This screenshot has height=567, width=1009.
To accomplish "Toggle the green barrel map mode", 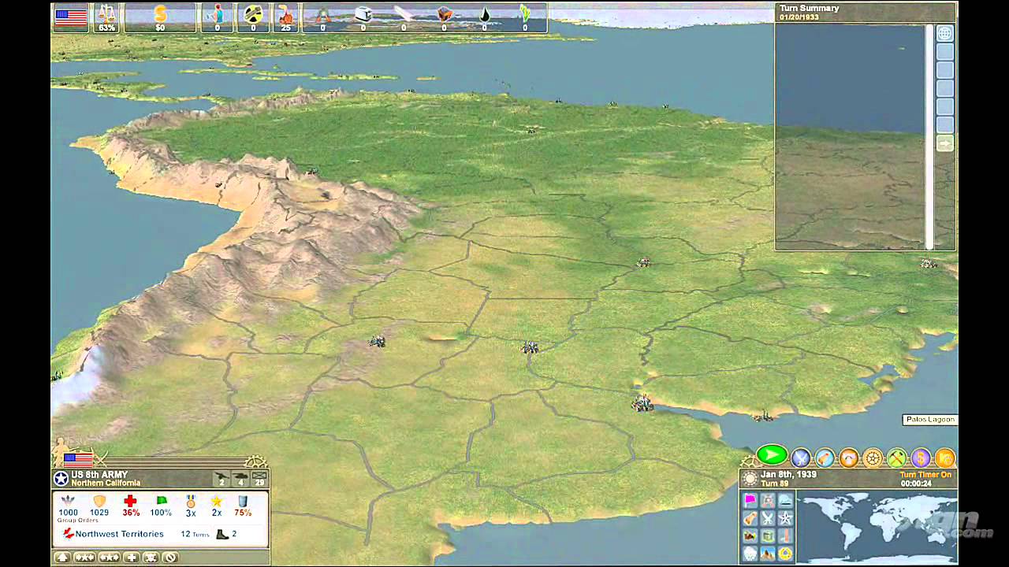I will (x=768, y=536).
